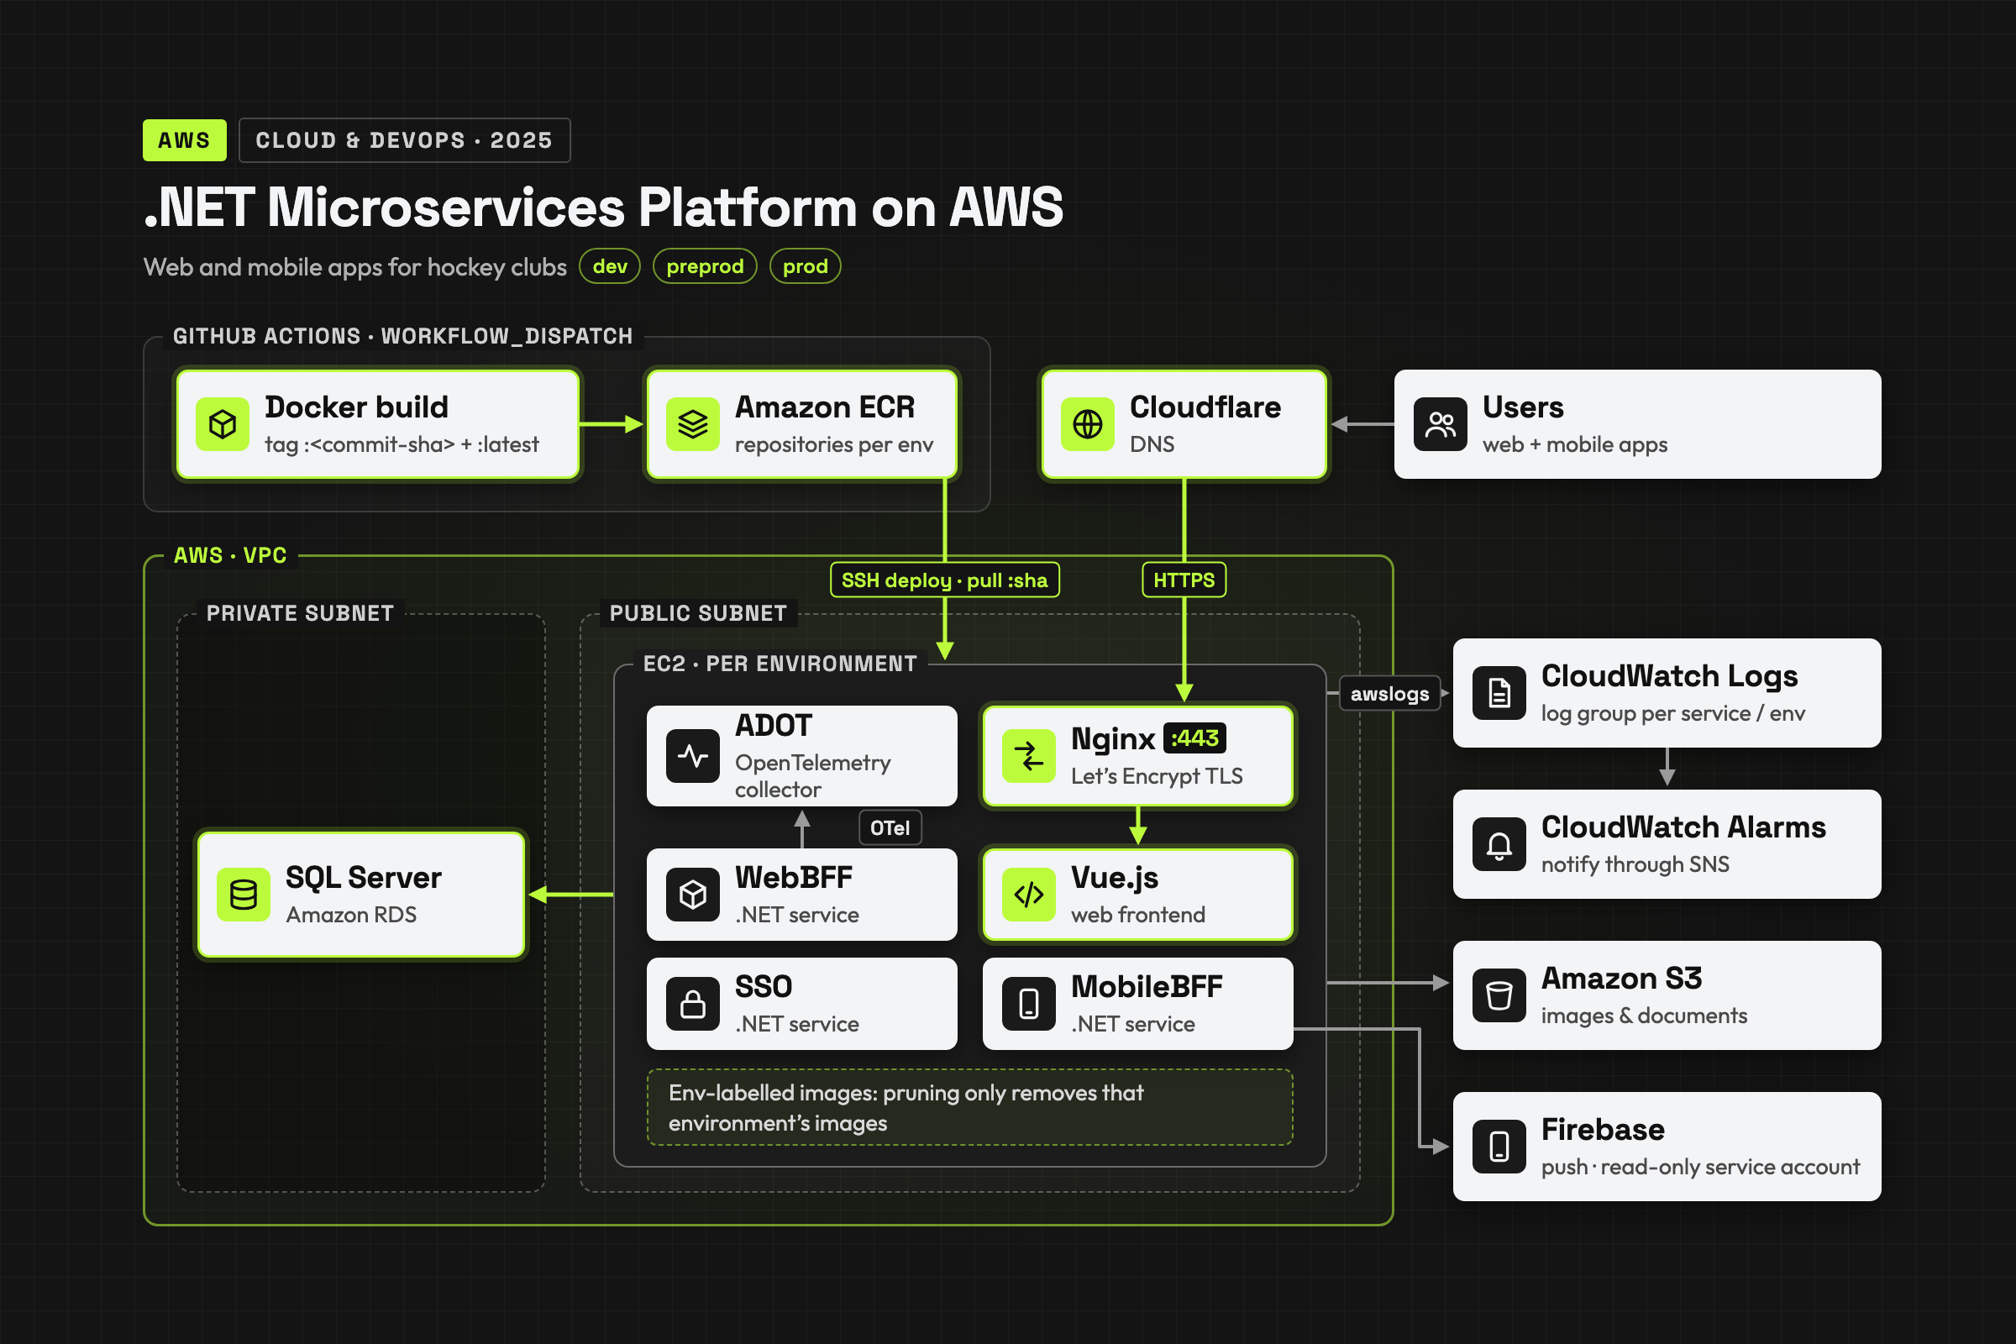Click the Vue.js code icon
This screenshot has height=1344, width=2016.
pyautogui.click(x=1028, y=895)
